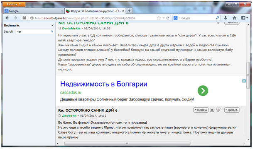255x149 pixels.
Task: Click the vertical scrollbar thumb
Action: [248, 75]
